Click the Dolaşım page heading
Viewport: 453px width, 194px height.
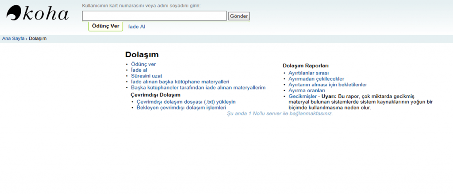[142, 54]
